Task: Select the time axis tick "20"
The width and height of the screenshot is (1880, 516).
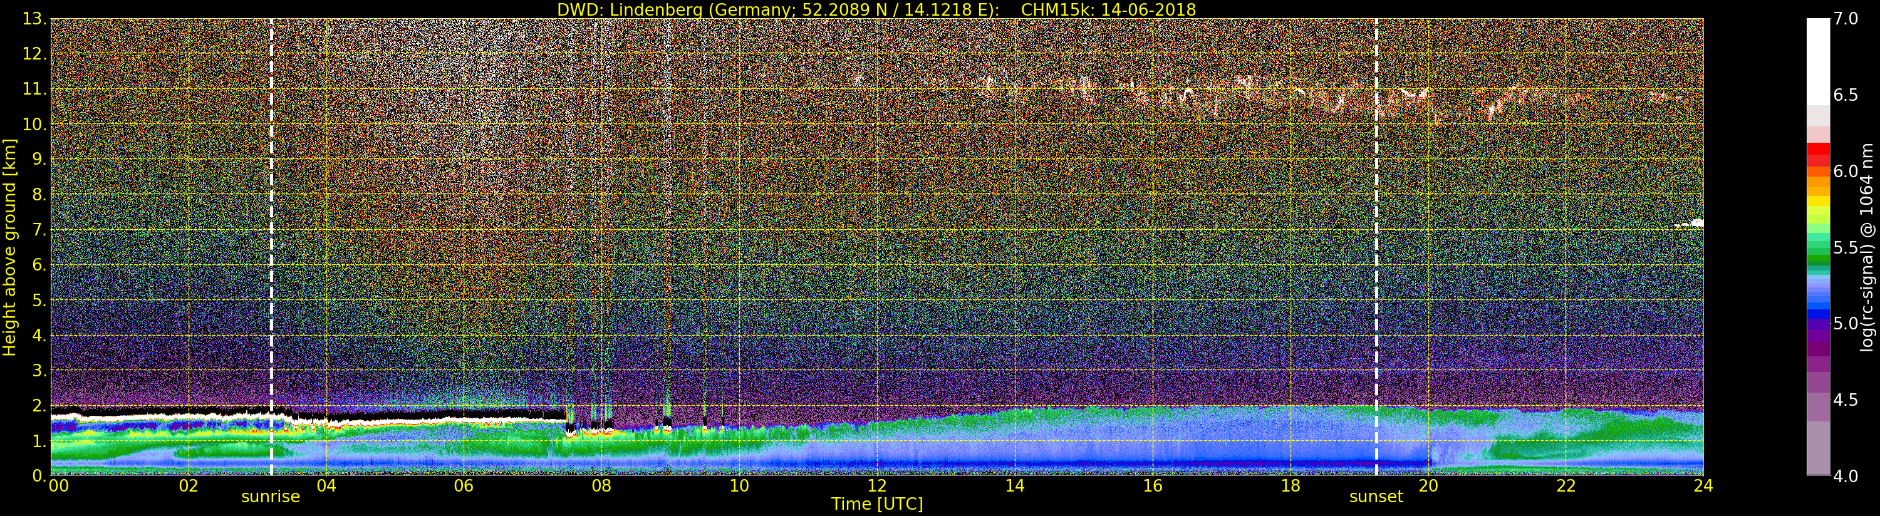Action: point(1428,485)
